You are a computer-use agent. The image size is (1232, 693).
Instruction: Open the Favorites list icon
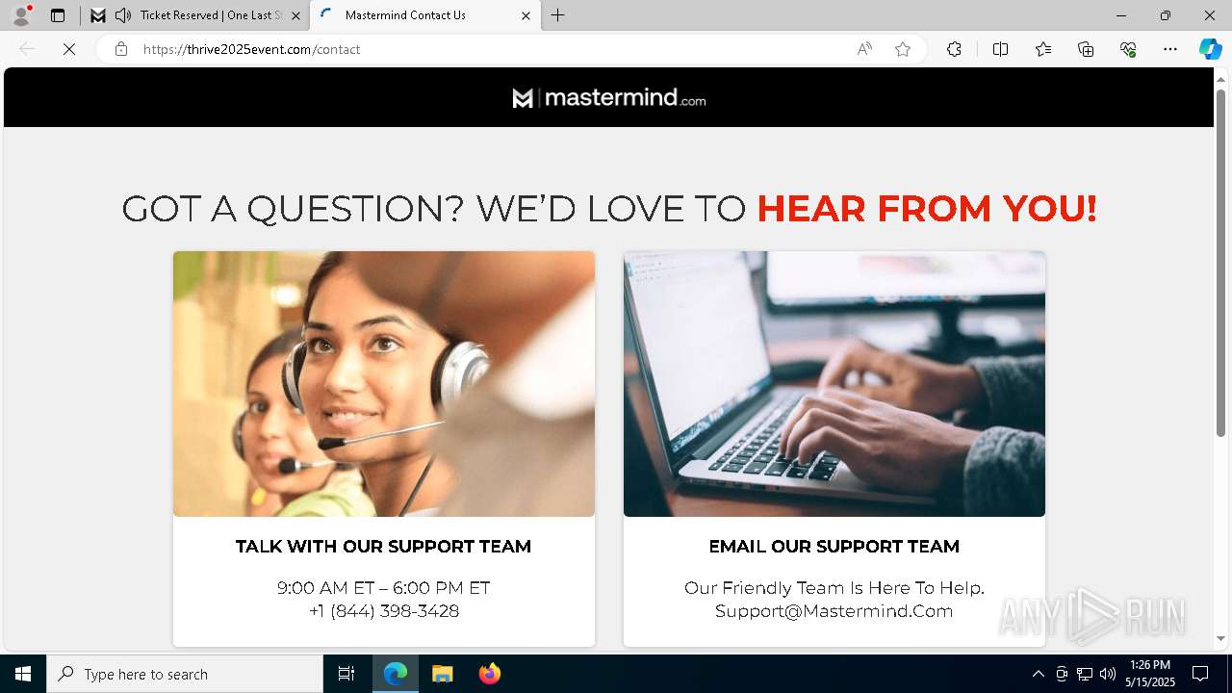pos(1043,49)
